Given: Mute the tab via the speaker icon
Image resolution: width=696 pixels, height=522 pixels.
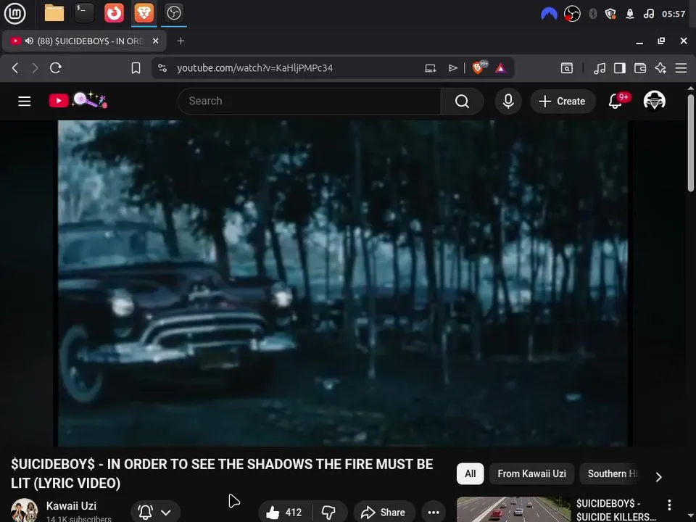Looking at the screenshot, I should coord(29,41).
